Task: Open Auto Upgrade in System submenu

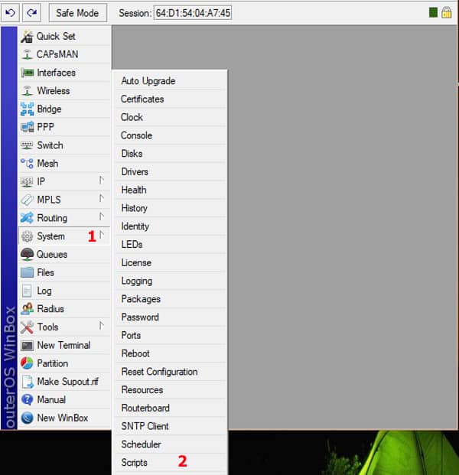Action: tap(171, 81)
